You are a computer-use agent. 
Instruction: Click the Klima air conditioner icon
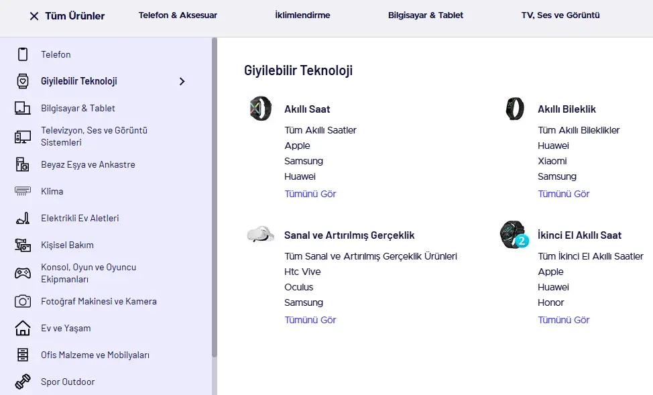click(x=23, y=191)
